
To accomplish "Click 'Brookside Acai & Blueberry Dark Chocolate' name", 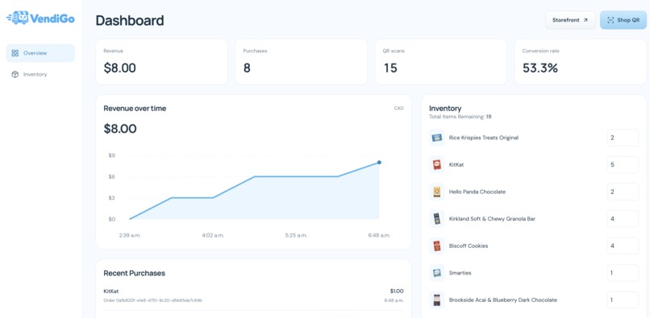I will tap(503, 299).
